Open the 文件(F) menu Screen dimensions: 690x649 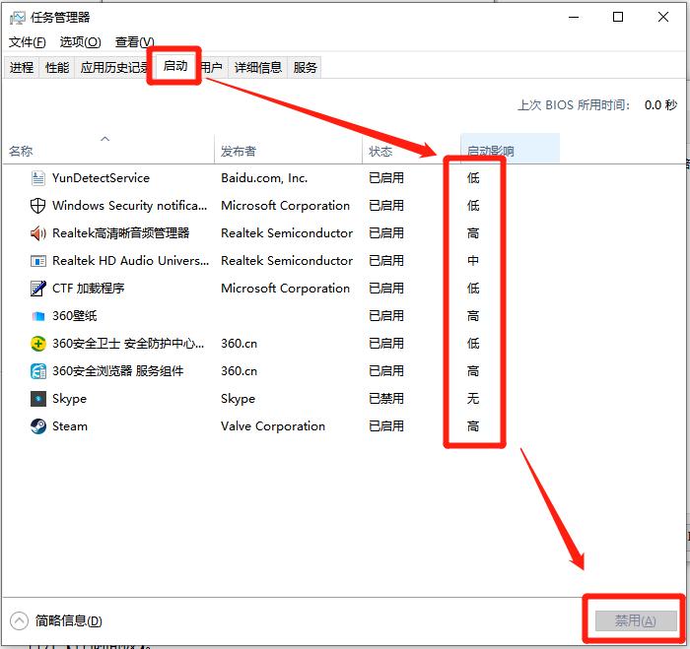[27, 42]
